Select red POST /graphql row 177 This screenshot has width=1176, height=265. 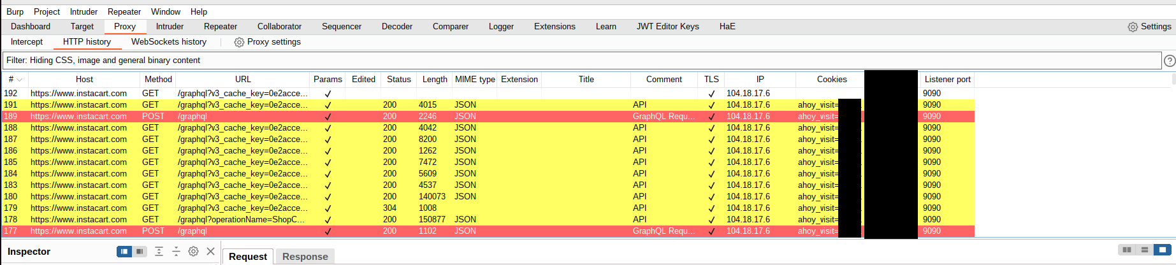click(488, 231)
